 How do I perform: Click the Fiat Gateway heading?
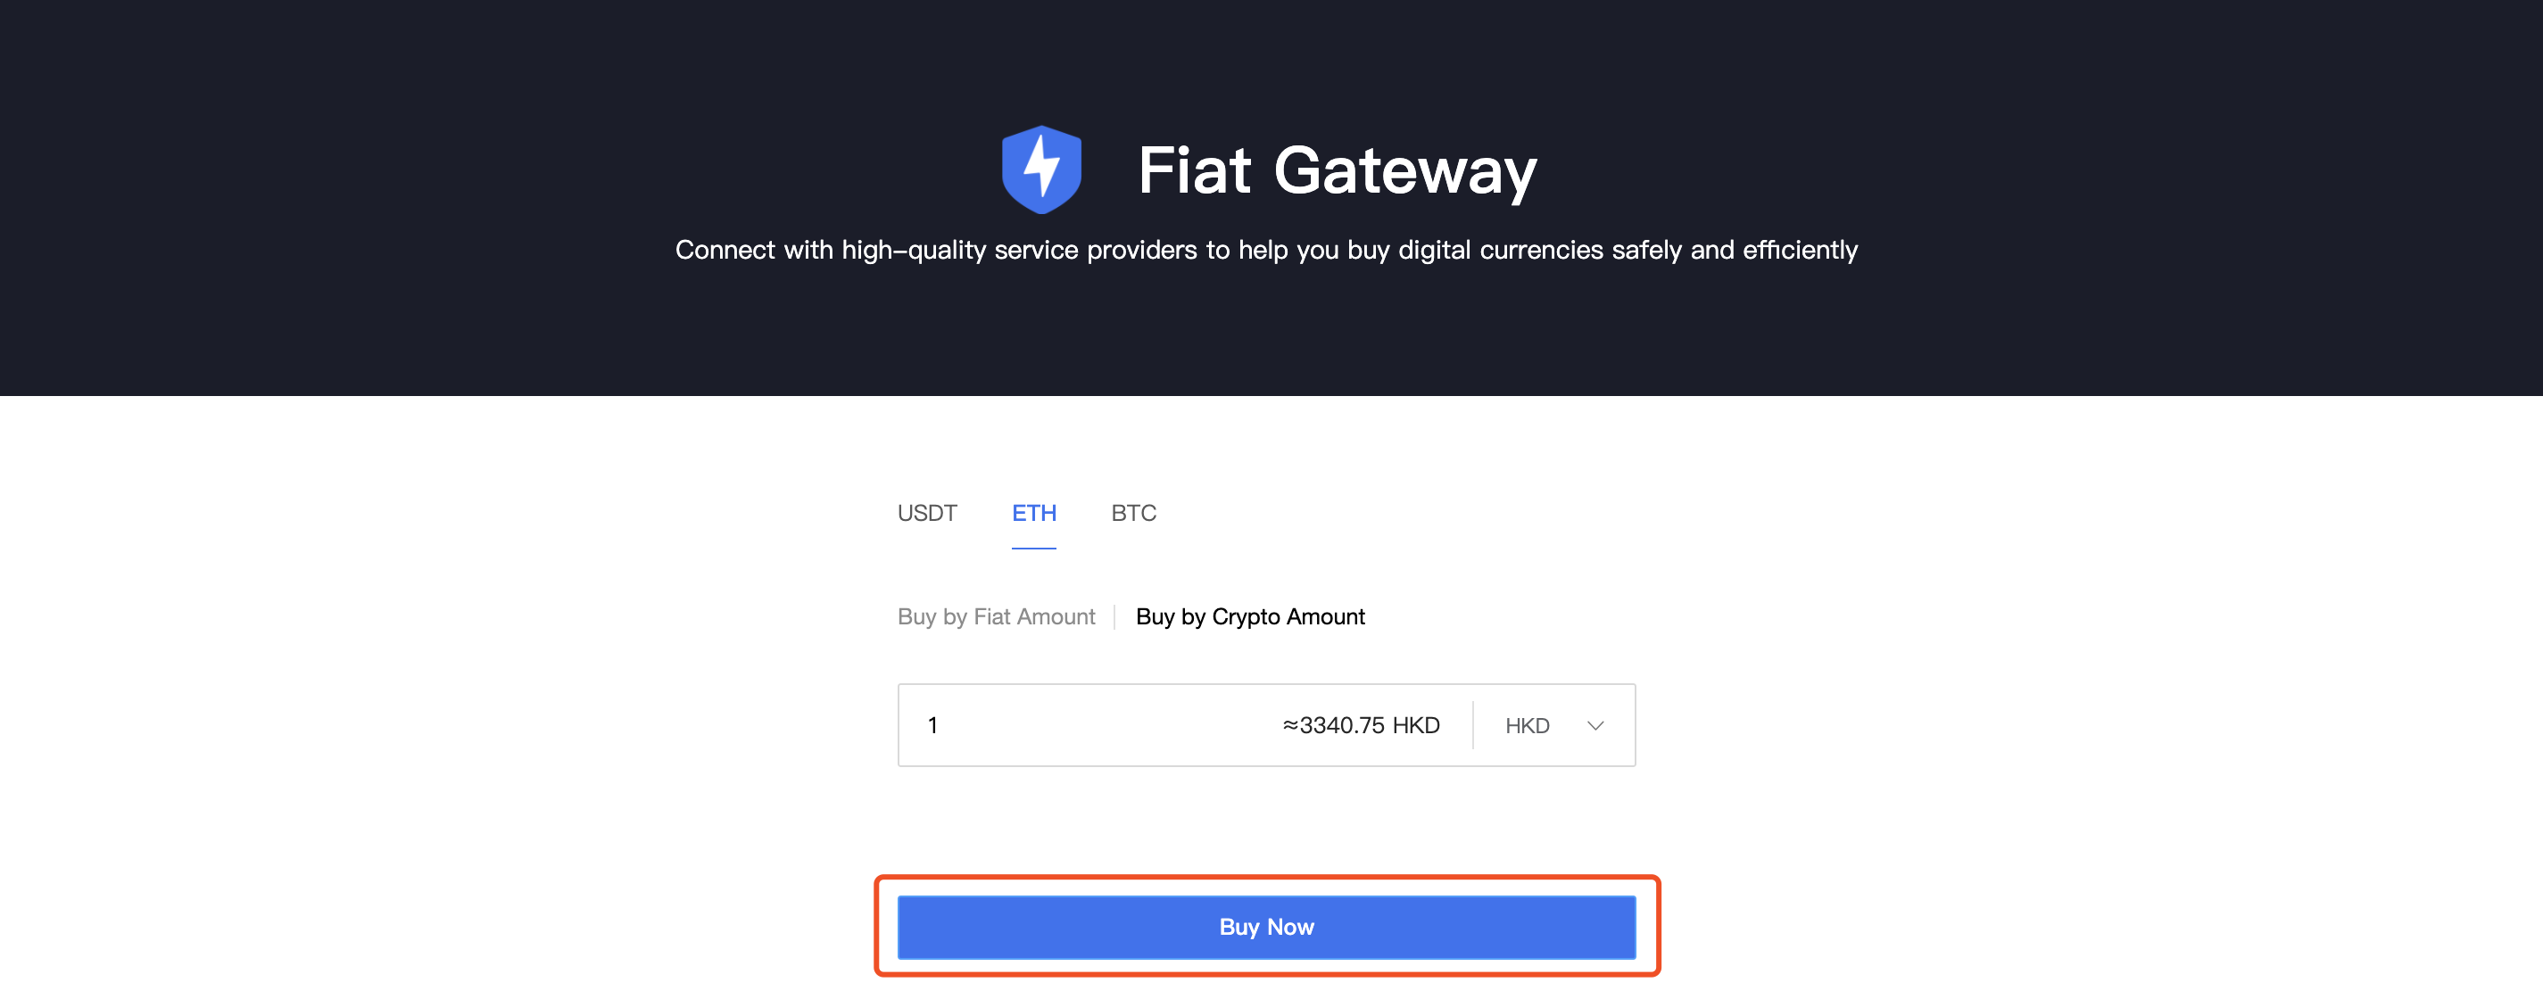pos(1337,170)
